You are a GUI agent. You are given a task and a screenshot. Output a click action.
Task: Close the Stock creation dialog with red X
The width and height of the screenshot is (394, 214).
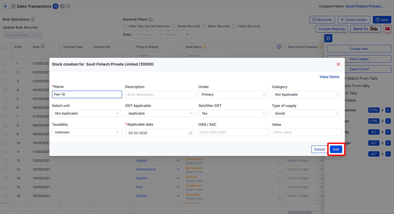tap(338, 64)
